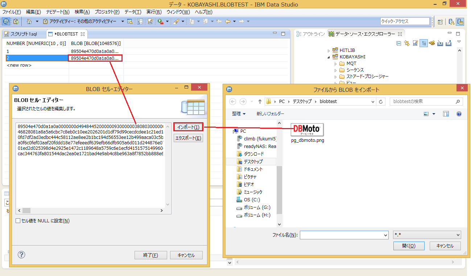Click 終了(F) in BLOB cell editor
471x276 pixels.
151,255
